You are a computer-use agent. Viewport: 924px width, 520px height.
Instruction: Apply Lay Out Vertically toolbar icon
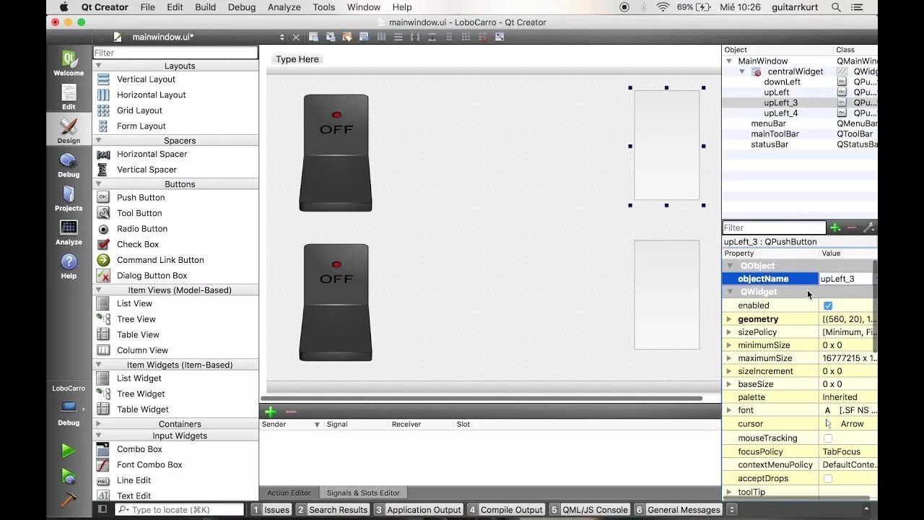point(398,37)
